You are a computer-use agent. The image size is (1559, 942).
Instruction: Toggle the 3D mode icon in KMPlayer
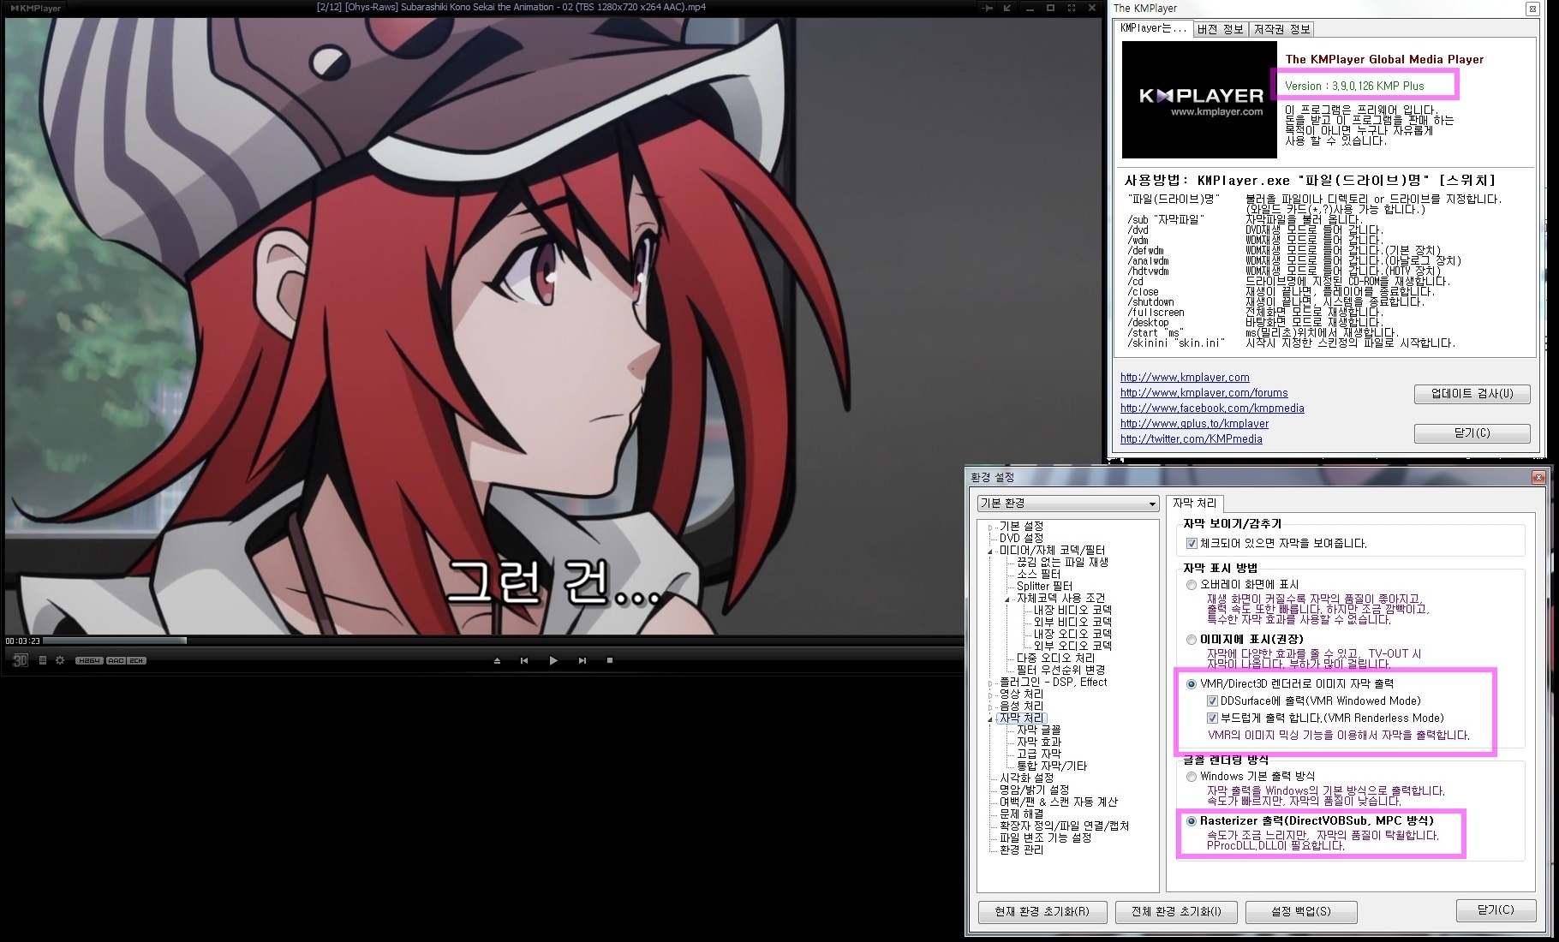click(21, 660)
